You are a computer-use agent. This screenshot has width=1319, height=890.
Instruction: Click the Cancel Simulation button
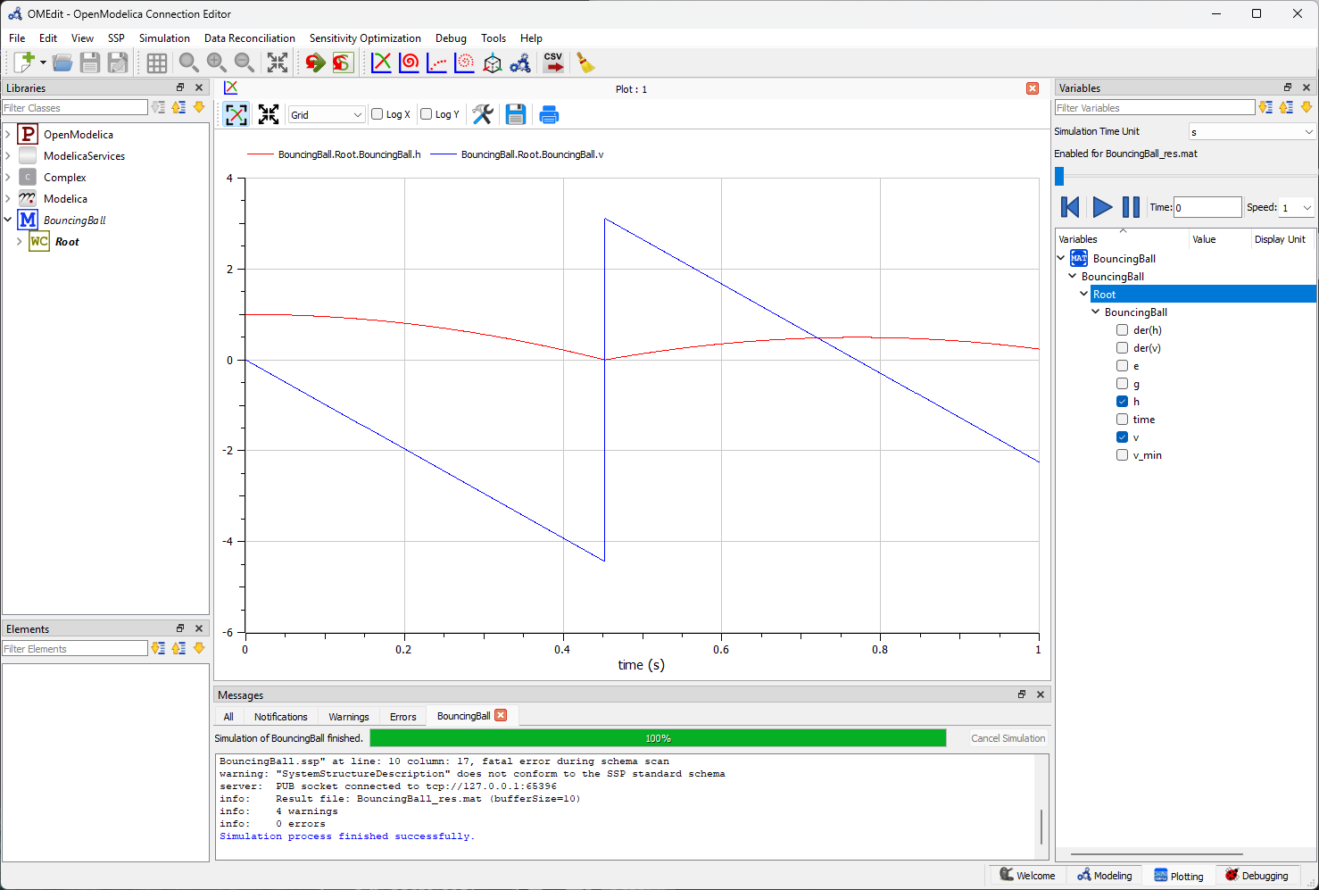[1008, 737]
